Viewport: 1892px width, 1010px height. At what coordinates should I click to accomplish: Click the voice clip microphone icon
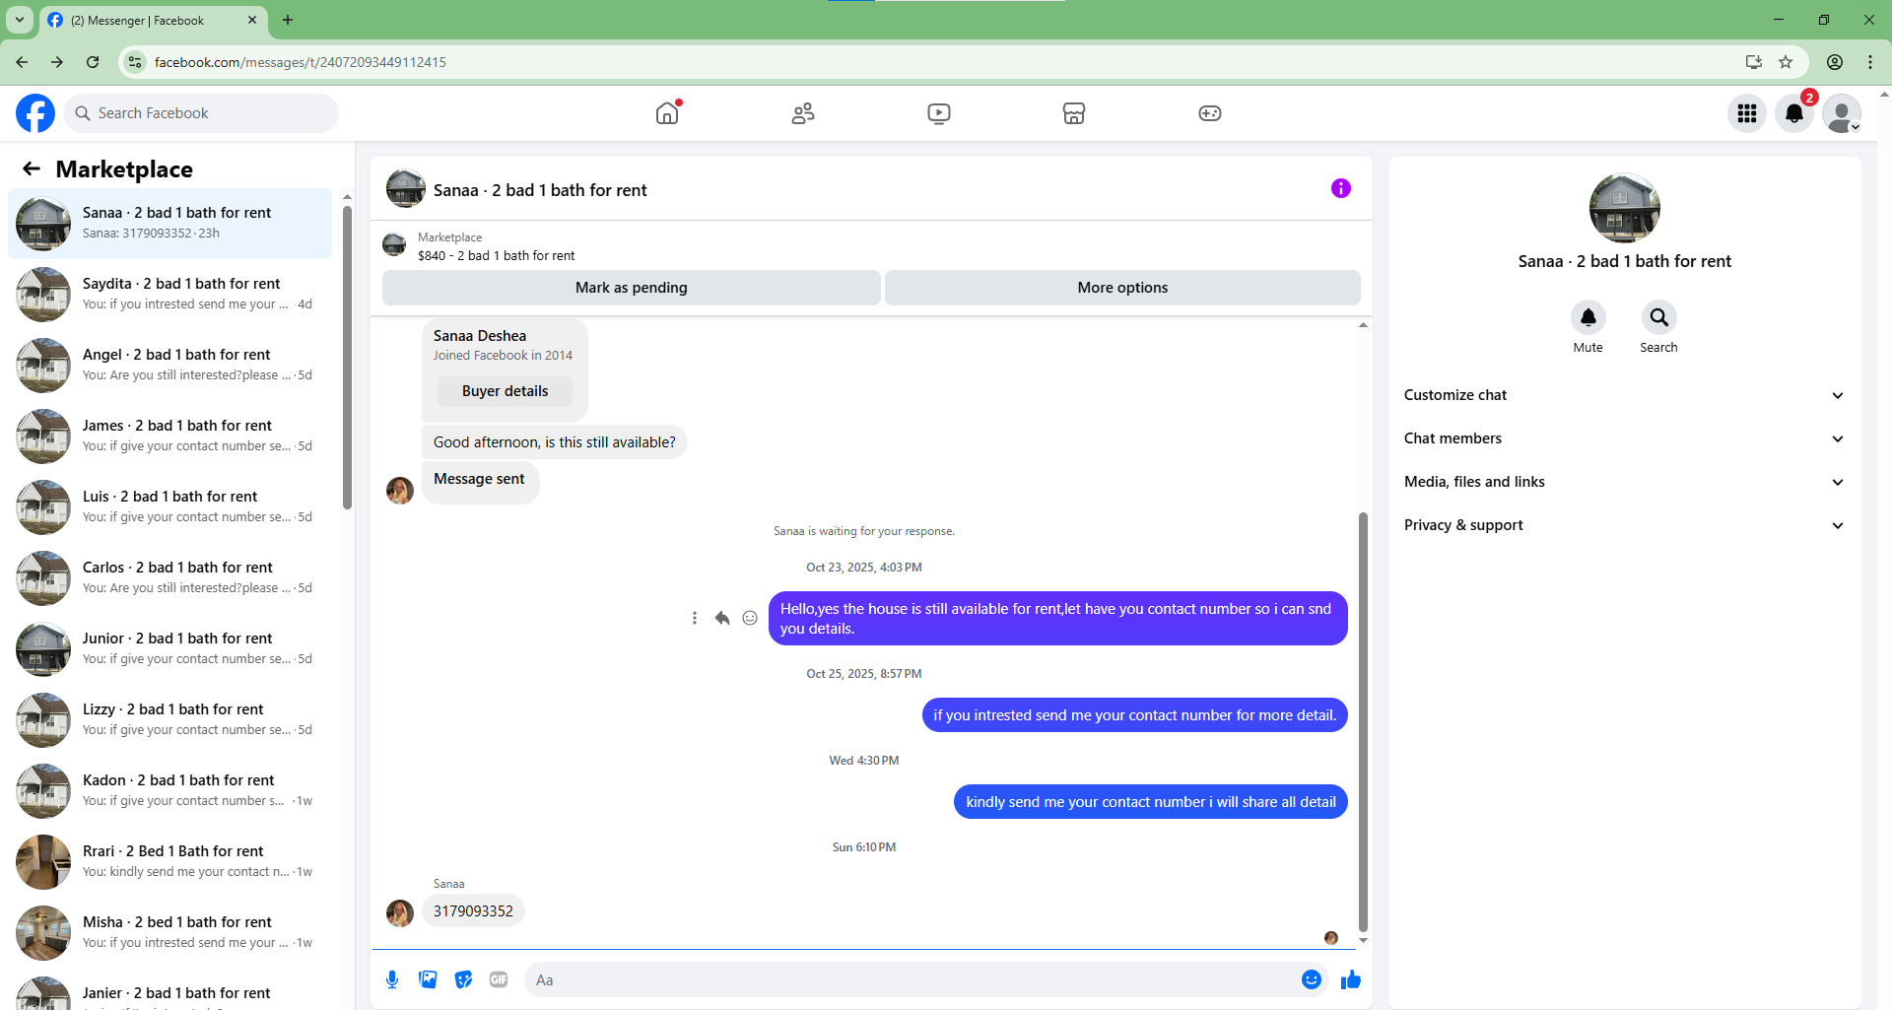pyautogui.click(x=392, y=979)
